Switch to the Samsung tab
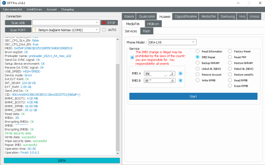This screenshot has width=265, height=165. (x=227, y=16)
